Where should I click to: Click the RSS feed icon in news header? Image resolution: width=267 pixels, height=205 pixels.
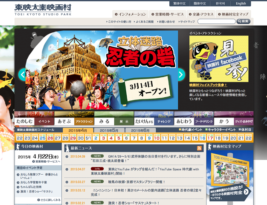pyautogui.click(x=199, y=148)
